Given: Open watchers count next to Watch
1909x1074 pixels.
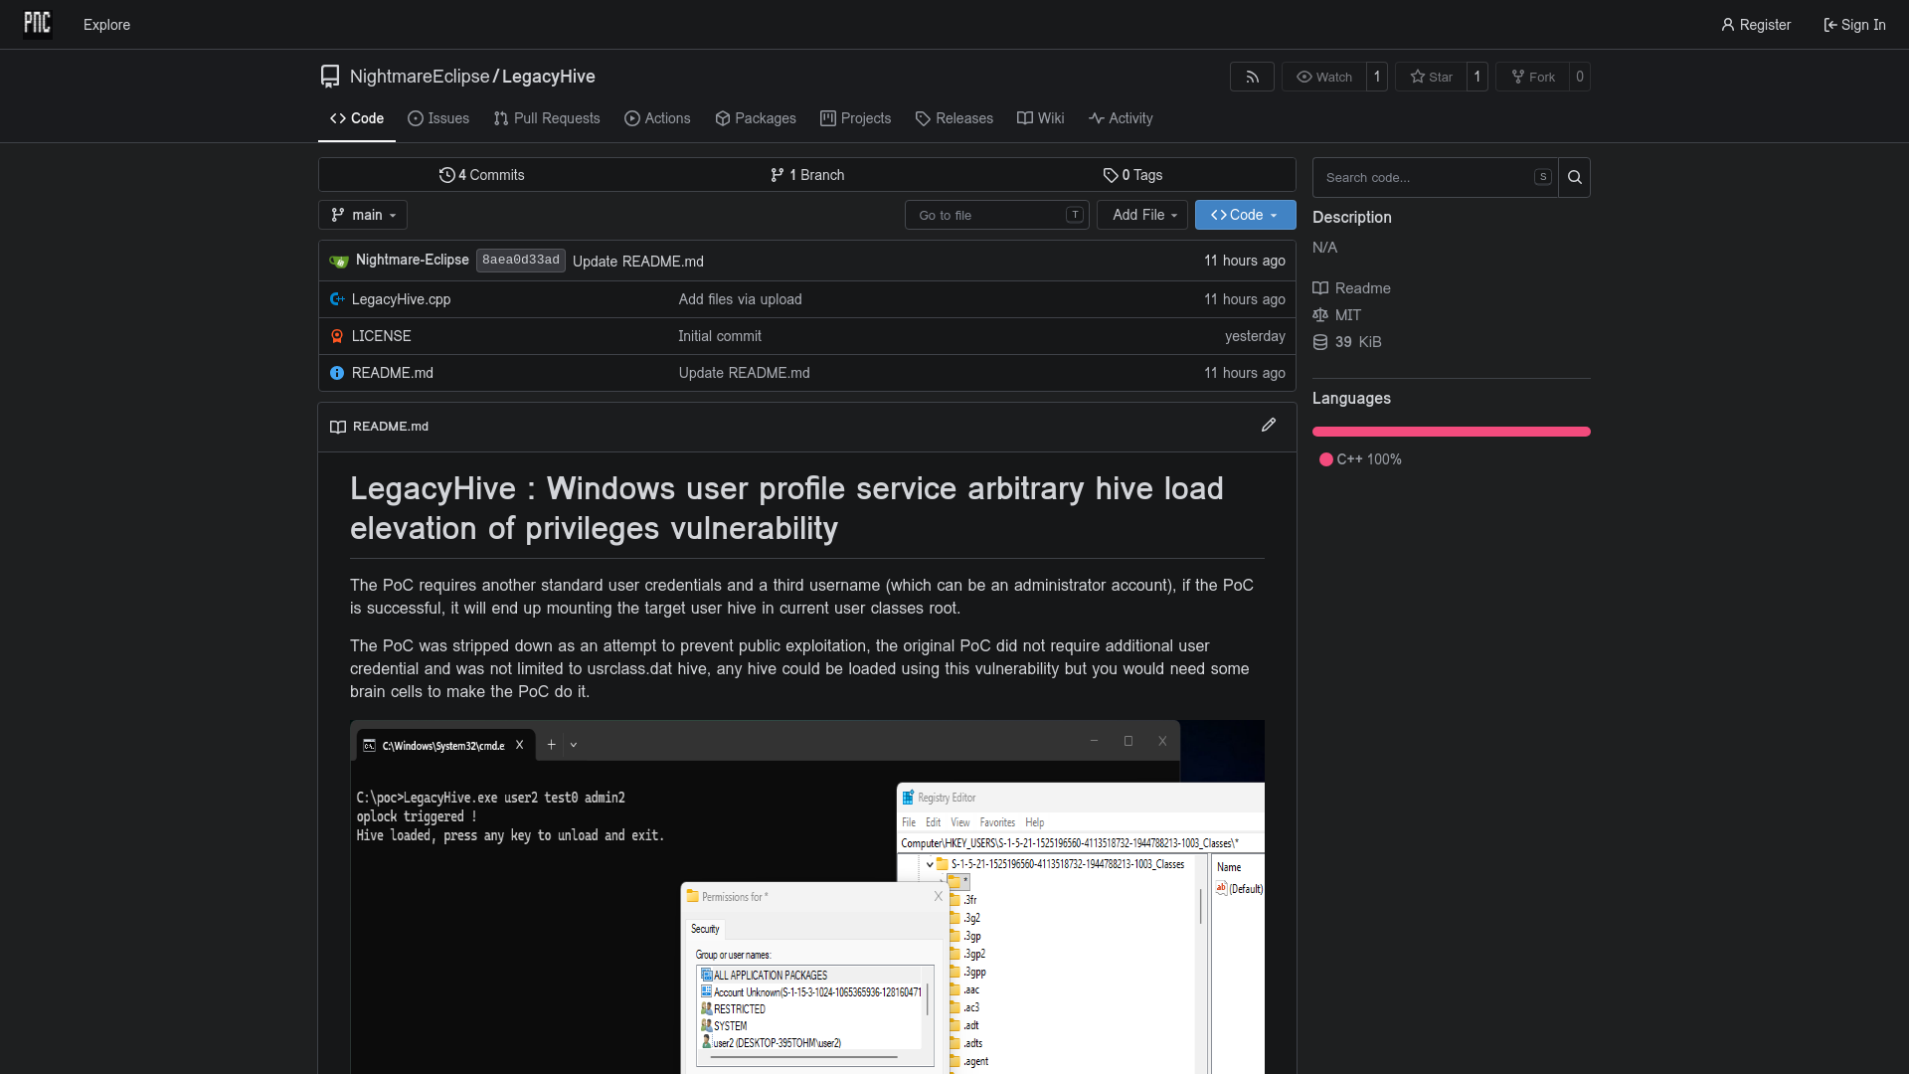Looking at the screenshot, I should [x=1377, y=77].
